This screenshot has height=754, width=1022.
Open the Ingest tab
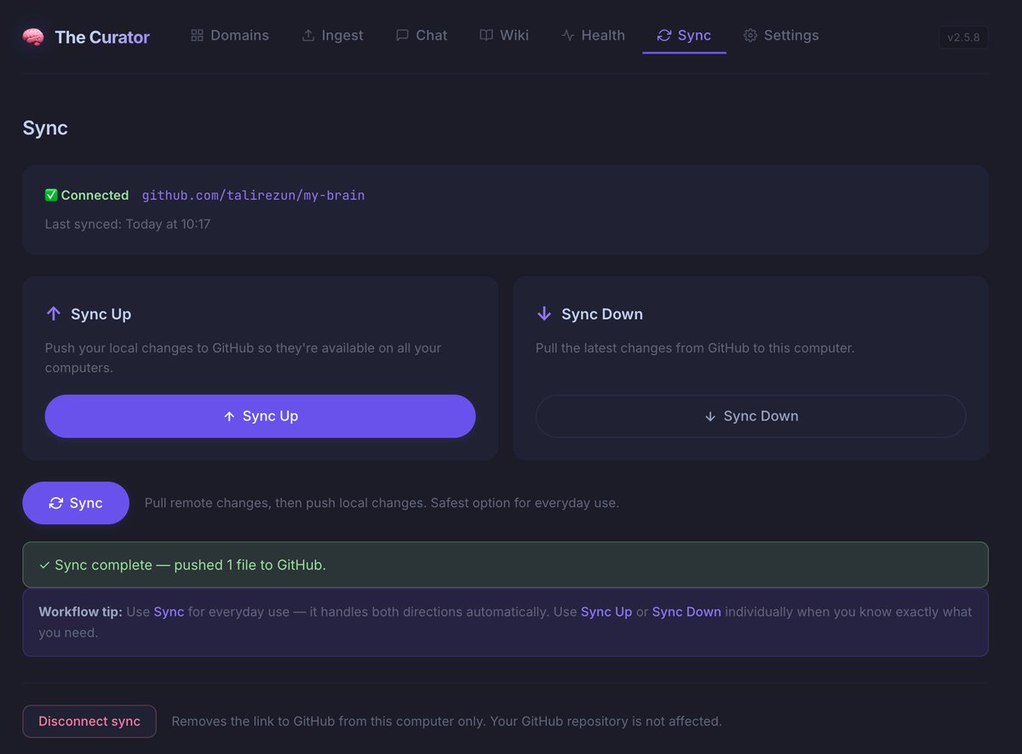pyautogui.click(x=332, y=35)
